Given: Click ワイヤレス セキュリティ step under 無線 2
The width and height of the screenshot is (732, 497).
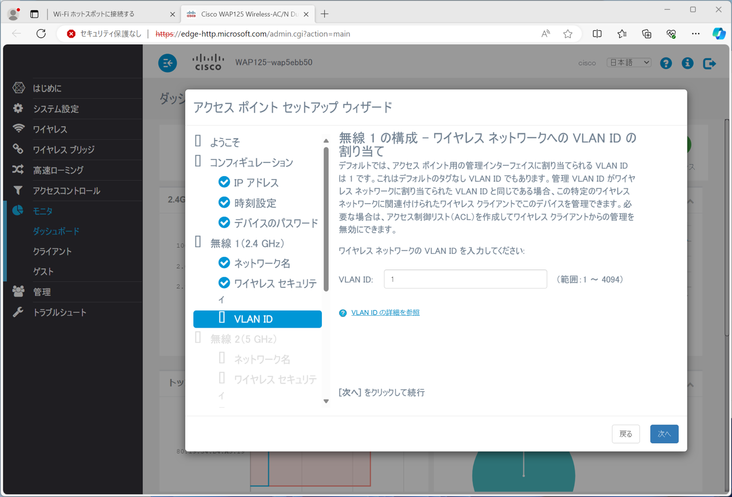Looking at the screenshot, I should [268, 387].
